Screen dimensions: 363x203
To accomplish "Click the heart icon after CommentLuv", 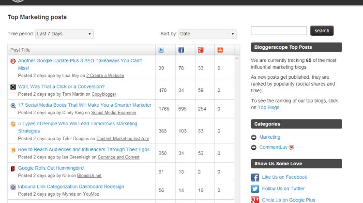I will pos(291,147).
